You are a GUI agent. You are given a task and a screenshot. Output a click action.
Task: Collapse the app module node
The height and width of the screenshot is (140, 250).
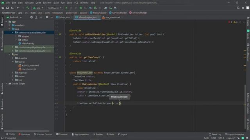(6, 22)
